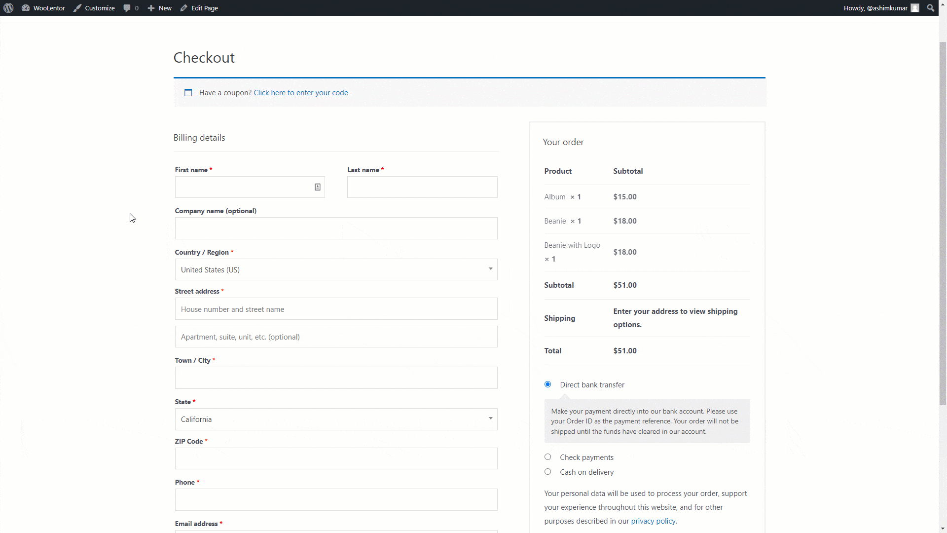947x533 pixels.
Task: Expand Country / Region dropdown
Action: (x=336, y=269)
